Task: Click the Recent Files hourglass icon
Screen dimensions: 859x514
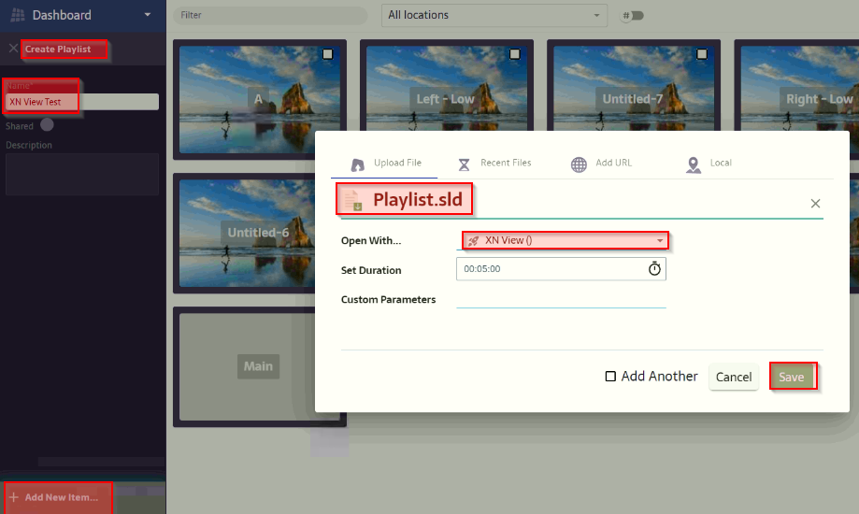Action: point(465,164)
